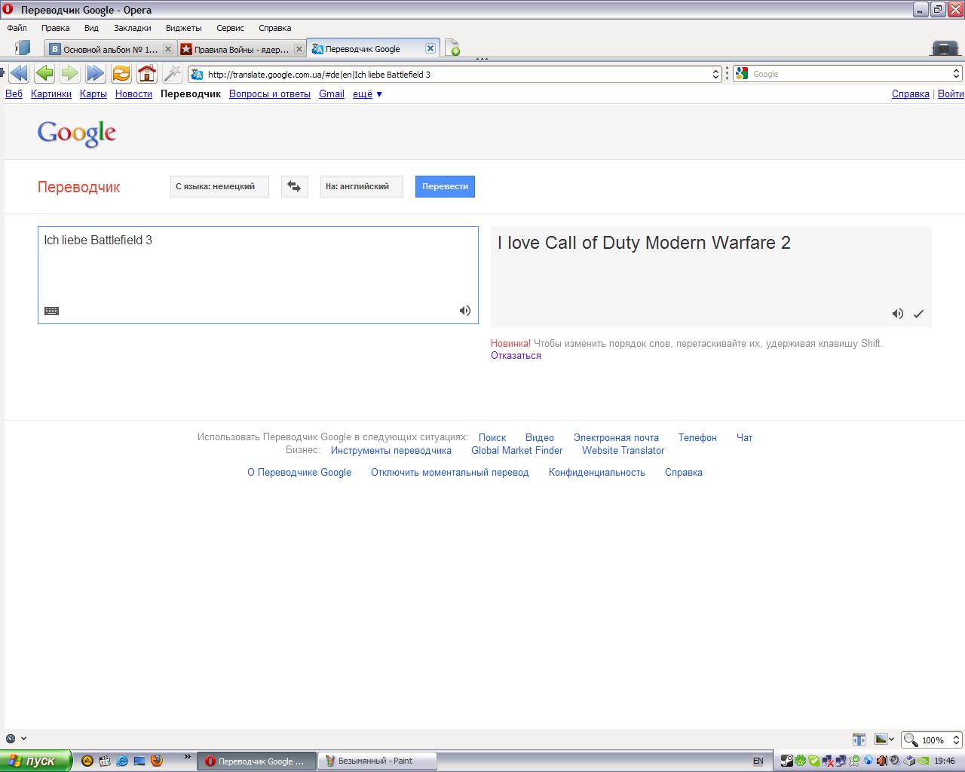Open the Opera panels toggle icon

point(23,48)
